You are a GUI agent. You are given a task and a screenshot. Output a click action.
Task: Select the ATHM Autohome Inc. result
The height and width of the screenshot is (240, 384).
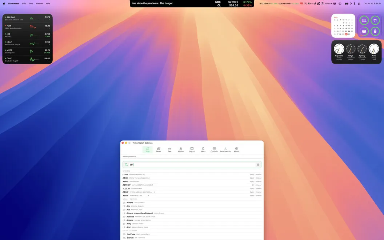(192, 181)
